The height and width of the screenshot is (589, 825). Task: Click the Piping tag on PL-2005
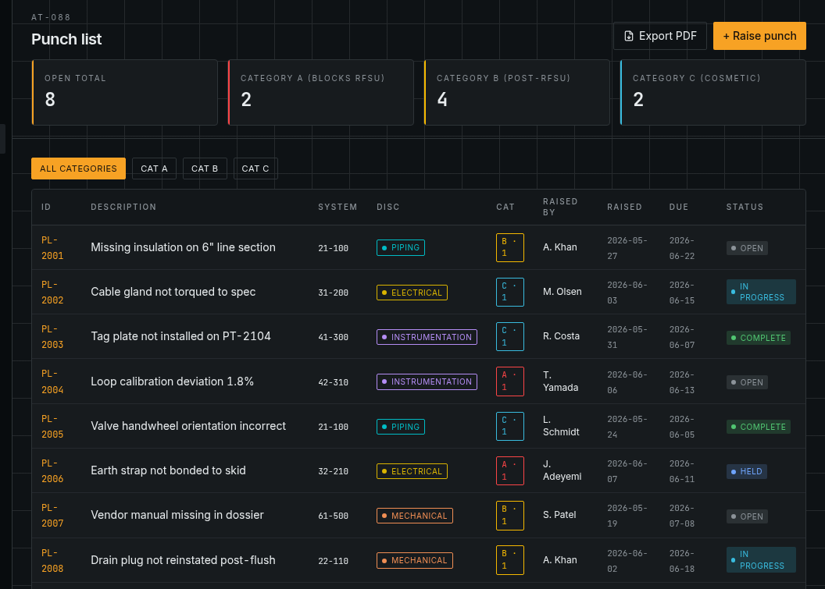[x=401, y=427]
